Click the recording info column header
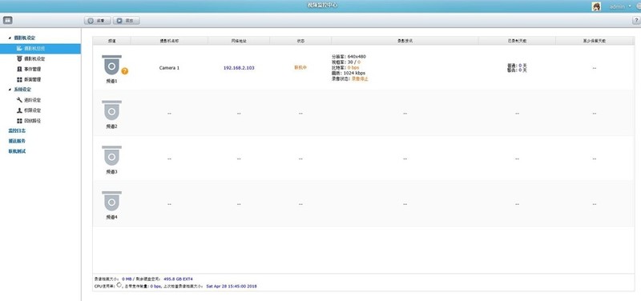The width and height of the screenshot is (641, 301). click(405, 41)
